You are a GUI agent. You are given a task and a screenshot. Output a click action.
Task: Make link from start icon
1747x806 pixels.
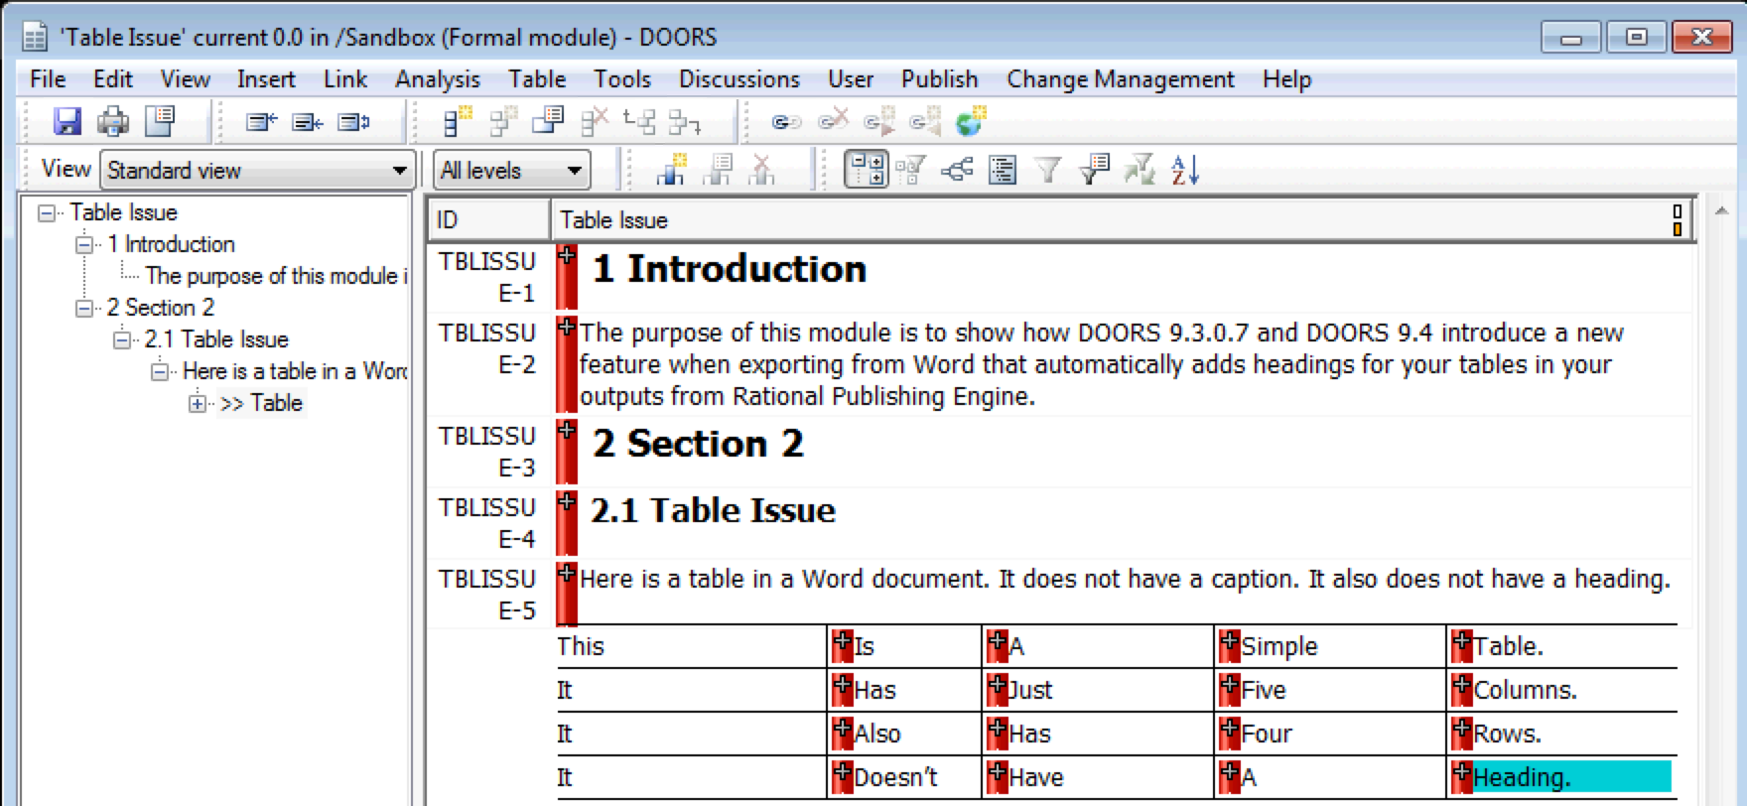click(x=878, y=122)
